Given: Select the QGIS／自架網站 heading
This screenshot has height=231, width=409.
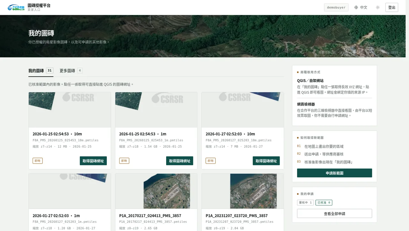Looking at the screenshot, I should (310, 81).
